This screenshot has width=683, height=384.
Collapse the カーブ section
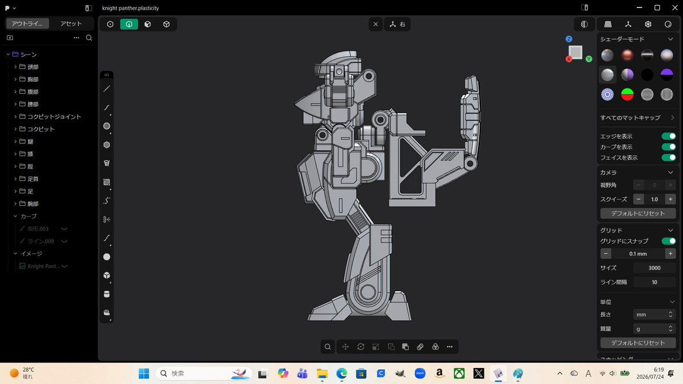(15, 216)
